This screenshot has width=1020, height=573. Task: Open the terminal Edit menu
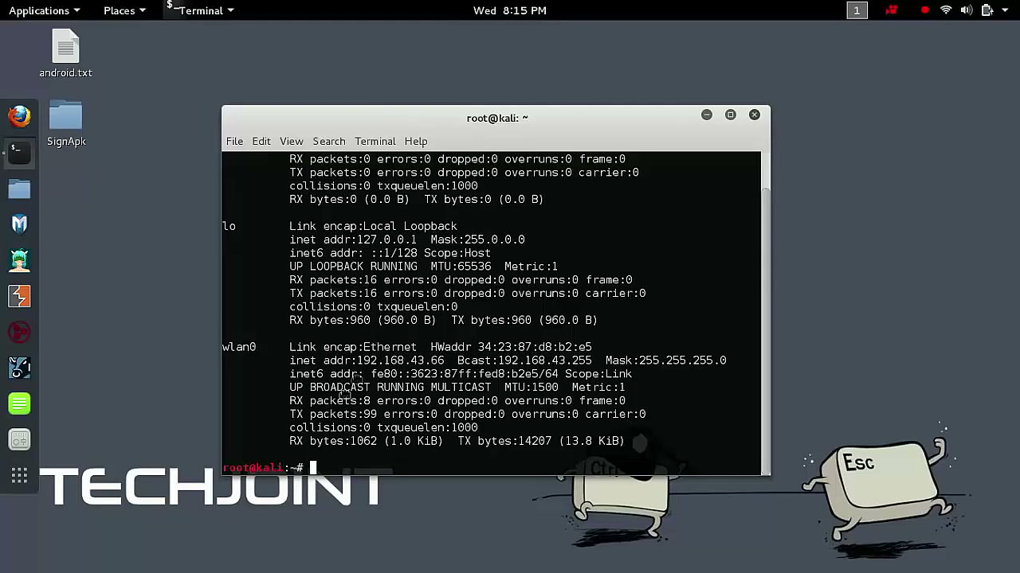261,141
